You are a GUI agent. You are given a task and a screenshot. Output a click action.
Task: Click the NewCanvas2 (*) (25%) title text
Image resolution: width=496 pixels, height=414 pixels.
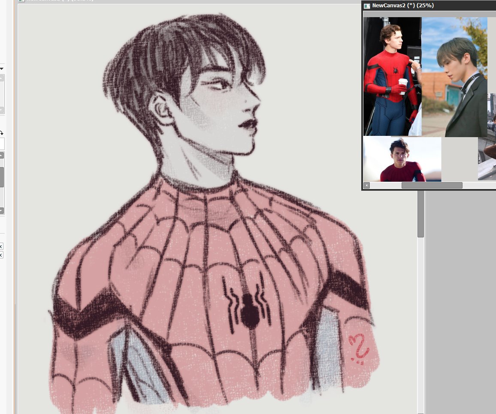pyautogui.click(x=403, y=6)
